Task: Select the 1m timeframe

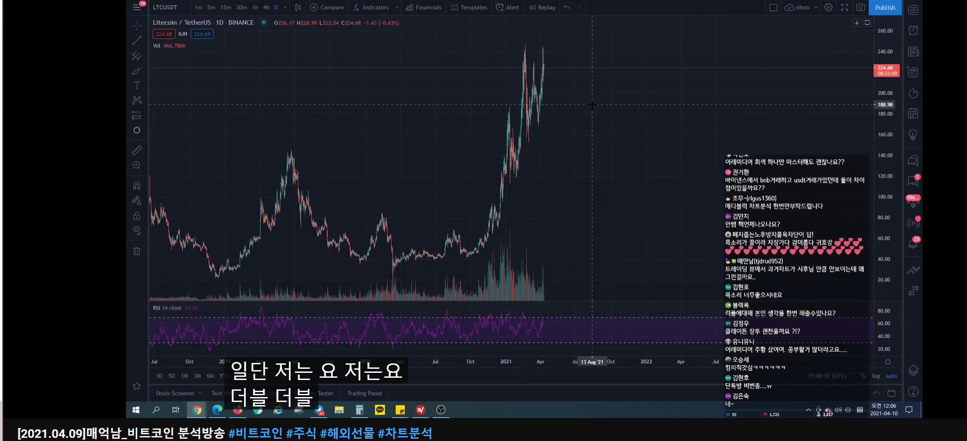Action: point(198,7)
